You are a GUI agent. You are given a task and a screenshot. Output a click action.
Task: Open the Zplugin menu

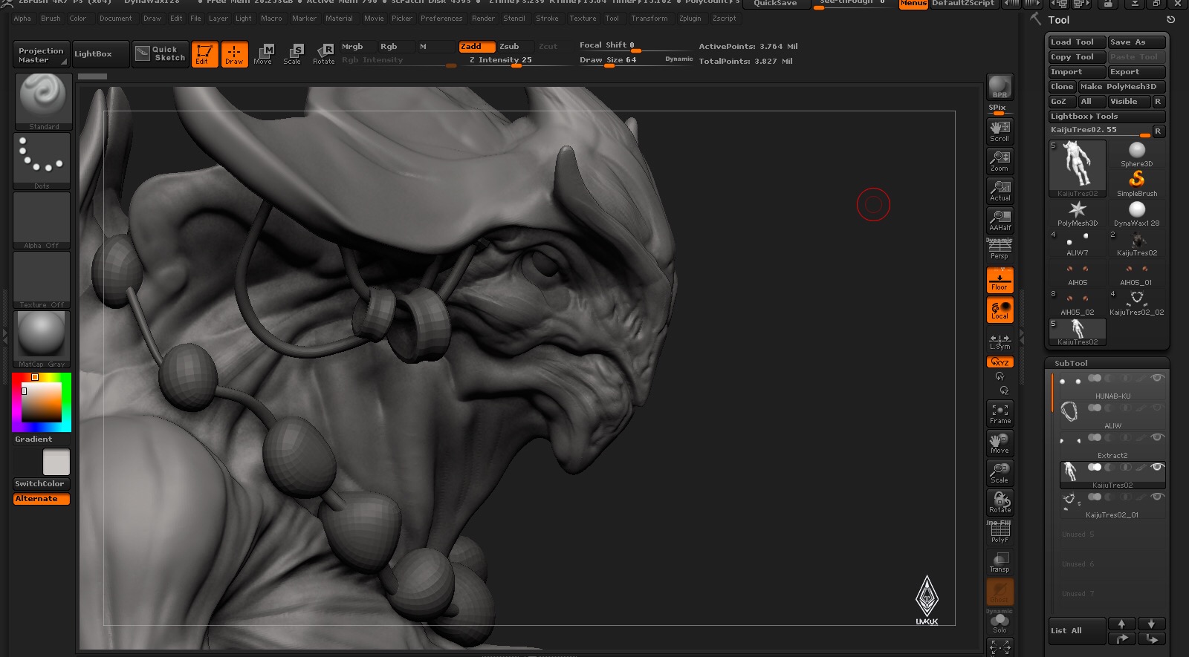pyautogui.click(x=690, y=19)
